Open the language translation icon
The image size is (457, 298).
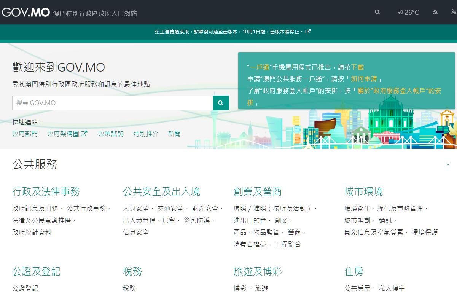click(453, 12)
